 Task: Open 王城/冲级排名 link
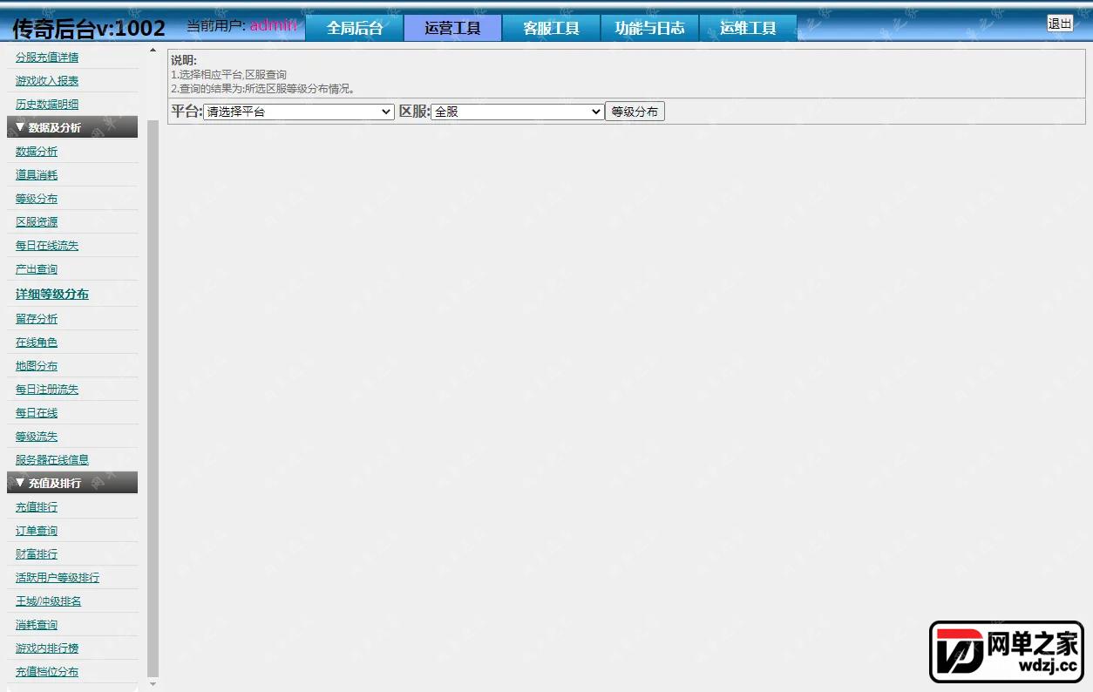tap(49, 601)
